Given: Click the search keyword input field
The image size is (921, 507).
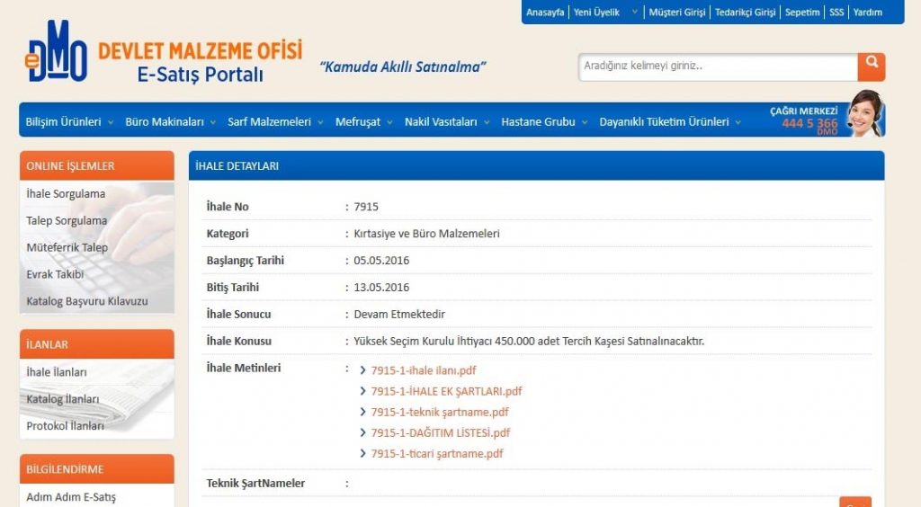Looking at the screenshot, I should point(717,67).
